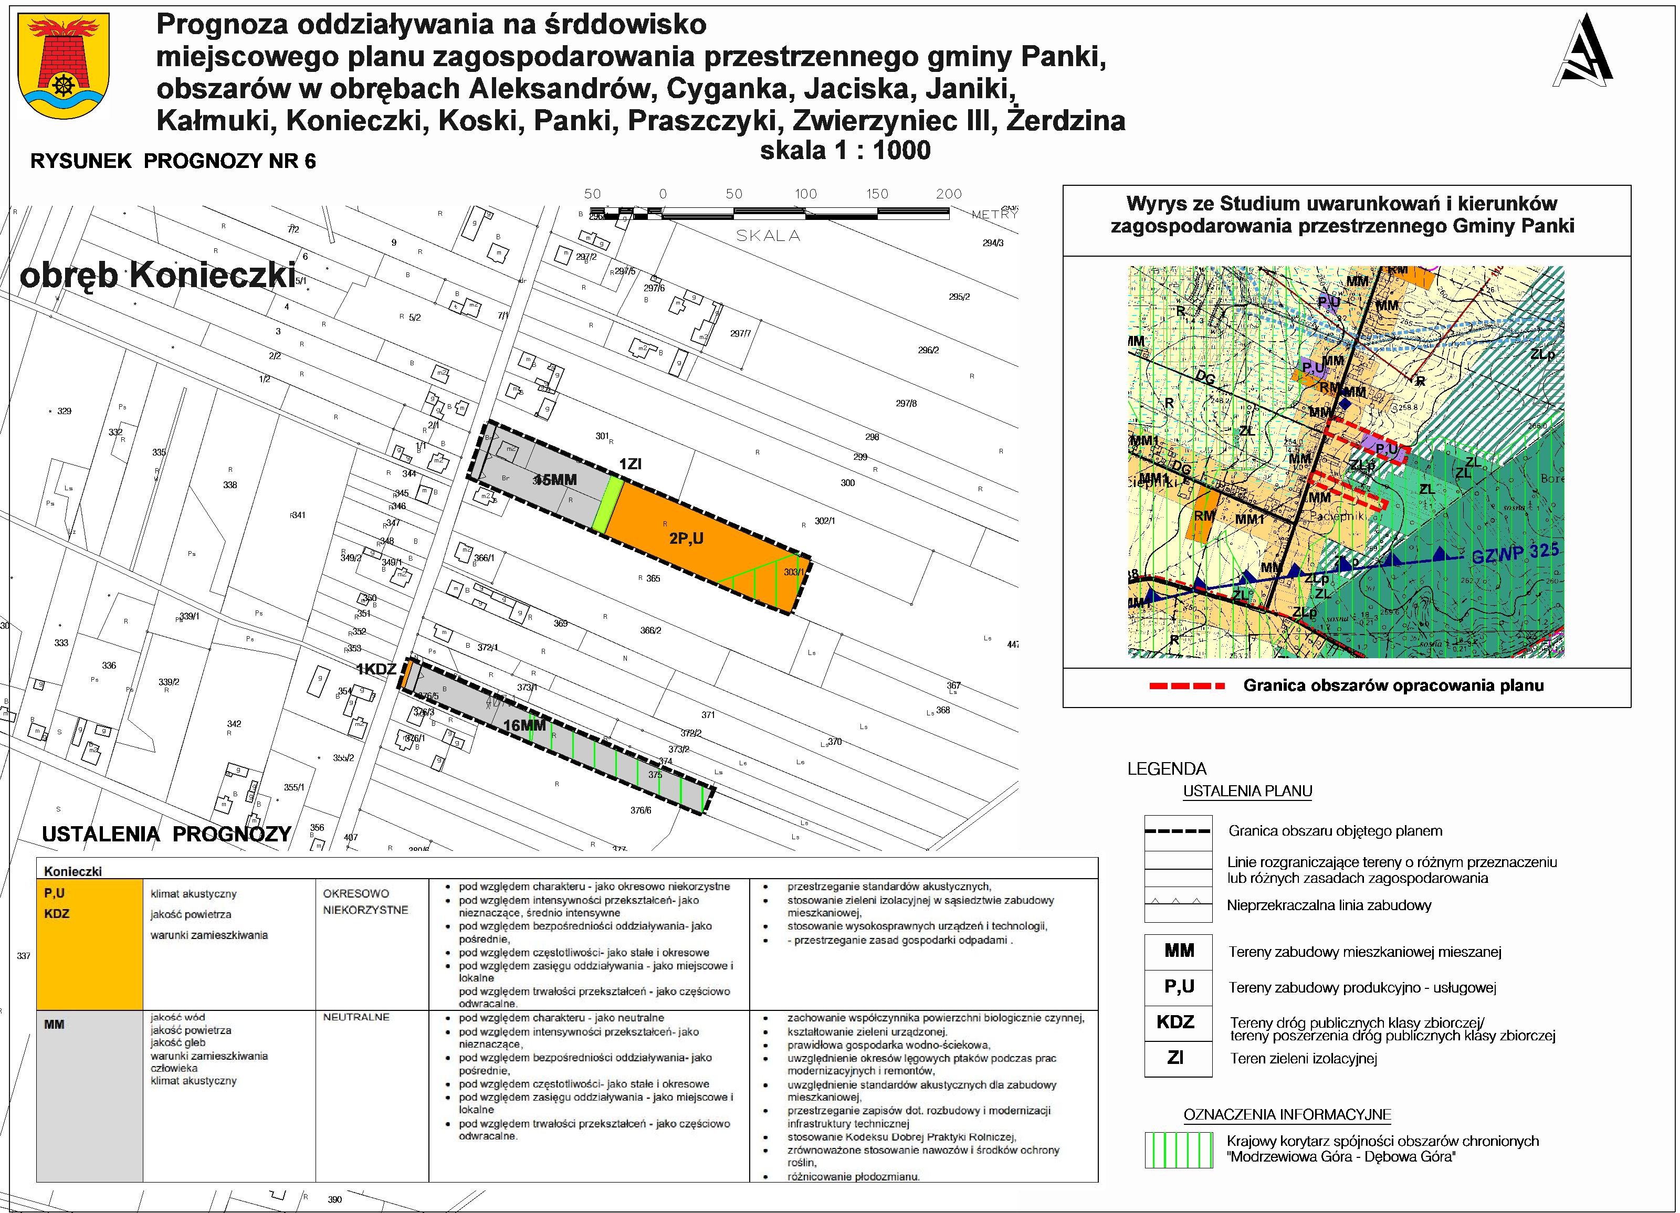Click parcel number 297/8 on the map
Image resolution: width=1680 pixels, height=1213 pixels.
pyautogui.click(x=906, y=404)
